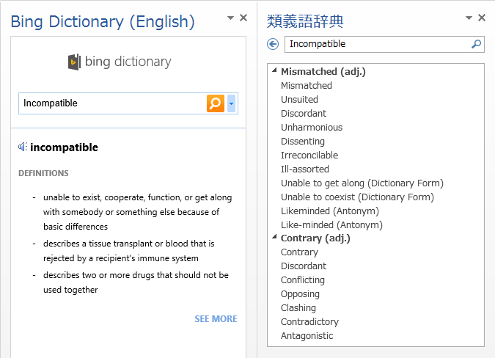The image size is (495, 358).
Task: Close the Bing Dictionary pane
Action: [243, 18]
